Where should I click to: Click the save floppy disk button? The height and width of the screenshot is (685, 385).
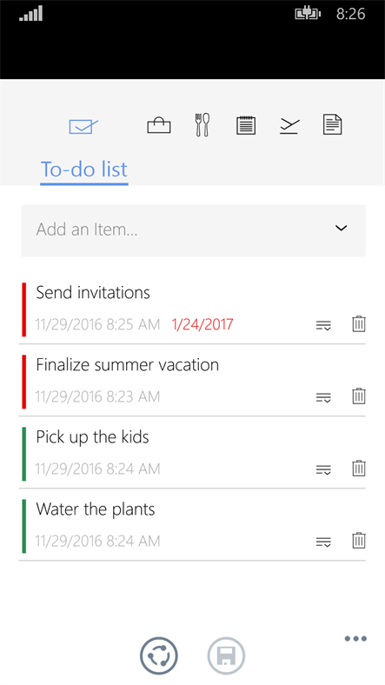click(x=226, y=655)
